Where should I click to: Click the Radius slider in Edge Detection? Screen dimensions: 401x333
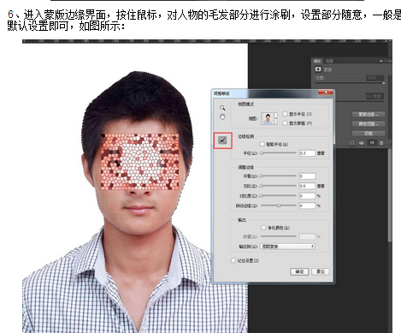pyautogui.click(x=279, y=153)
